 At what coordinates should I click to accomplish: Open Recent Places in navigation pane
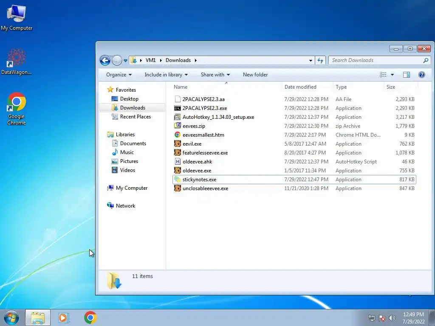(136, 117)
